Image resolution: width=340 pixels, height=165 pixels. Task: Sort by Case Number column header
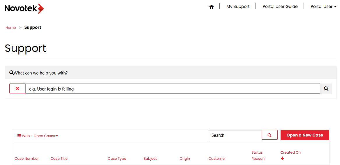click(27, 159)
